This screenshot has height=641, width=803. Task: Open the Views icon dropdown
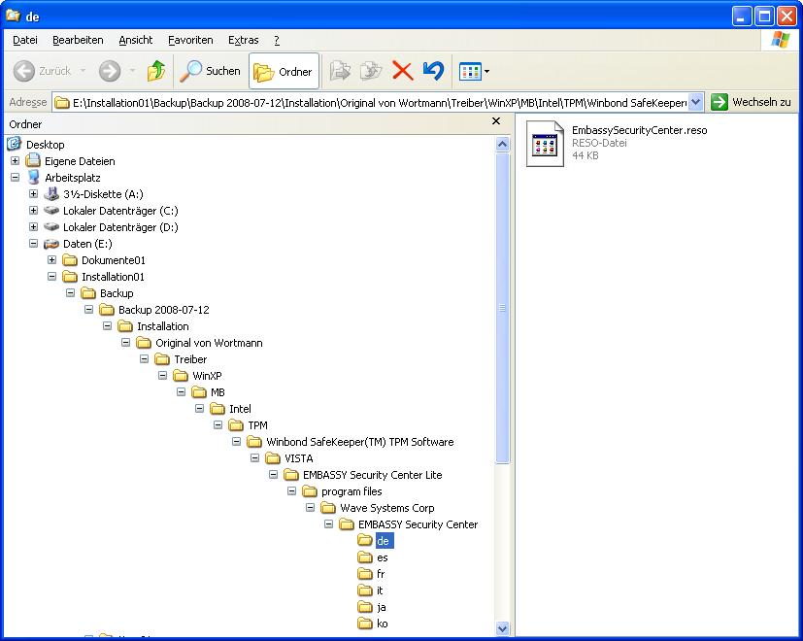tap(474, 72)
